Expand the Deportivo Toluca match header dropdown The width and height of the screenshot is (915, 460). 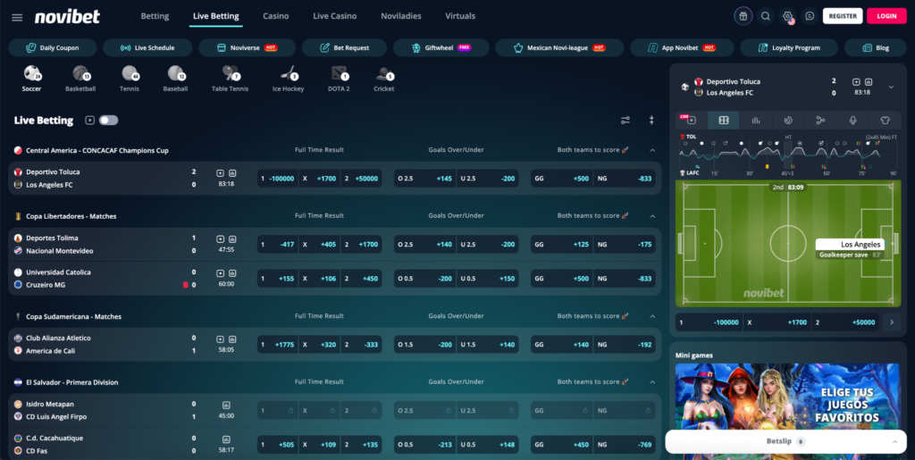[891, 87]
